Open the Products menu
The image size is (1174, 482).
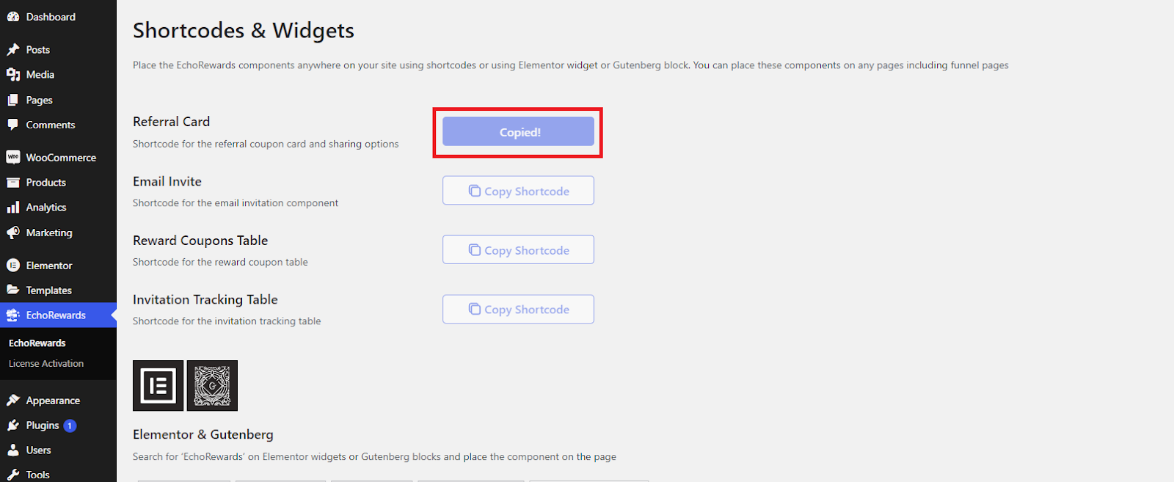[45, 183]
